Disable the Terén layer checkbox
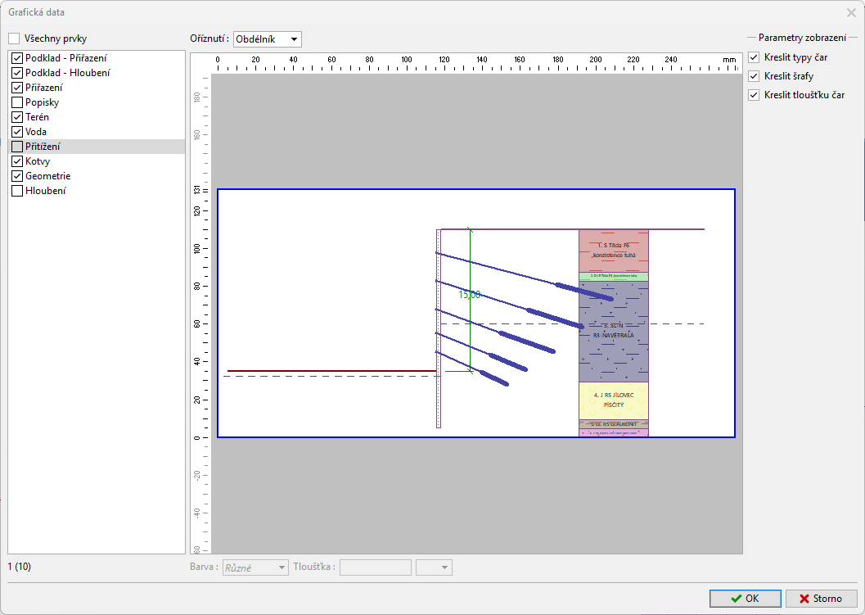The width and height of the screenshot is (865, 615). [17, 117]
